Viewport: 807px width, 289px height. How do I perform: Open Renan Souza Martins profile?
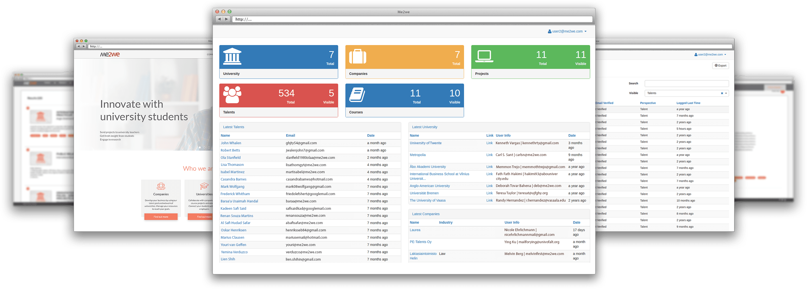[x=236, y=216]
